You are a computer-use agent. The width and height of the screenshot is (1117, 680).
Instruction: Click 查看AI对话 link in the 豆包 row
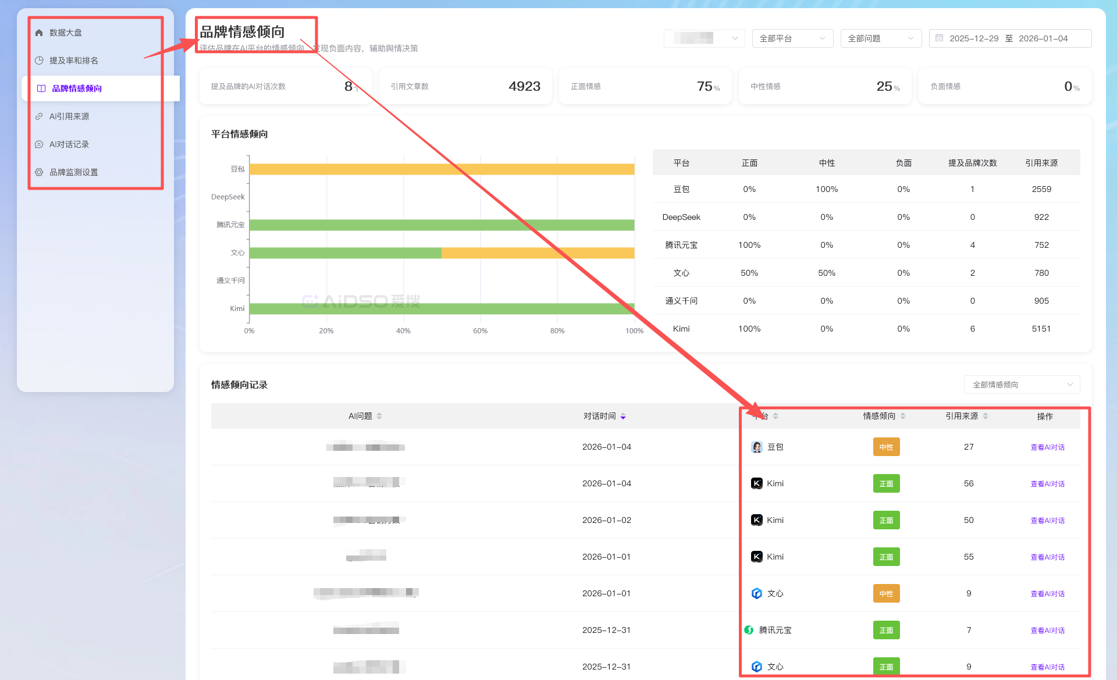[x=1047, y=447]
